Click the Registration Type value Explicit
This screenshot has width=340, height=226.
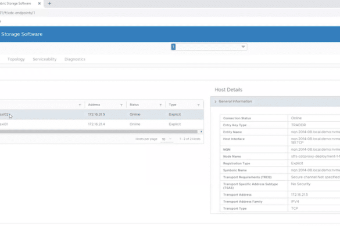coord(297,163)
